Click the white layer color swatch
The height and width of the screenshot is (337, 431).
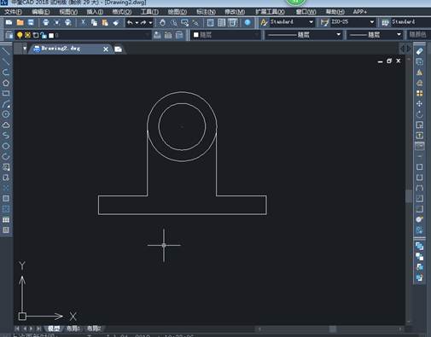point(51,35)
